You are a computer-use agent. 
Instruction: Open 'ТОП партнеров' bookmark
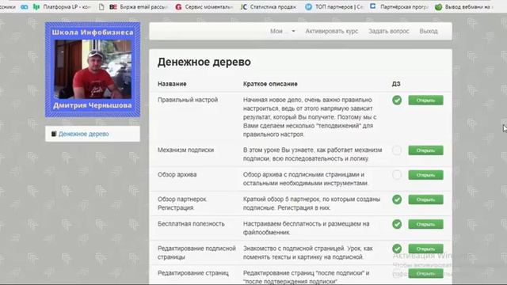point(334,7)
